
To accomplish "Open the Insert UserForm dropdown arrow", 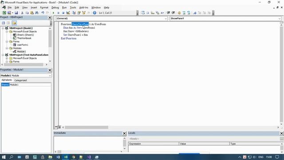I will (x=12, y=13).
